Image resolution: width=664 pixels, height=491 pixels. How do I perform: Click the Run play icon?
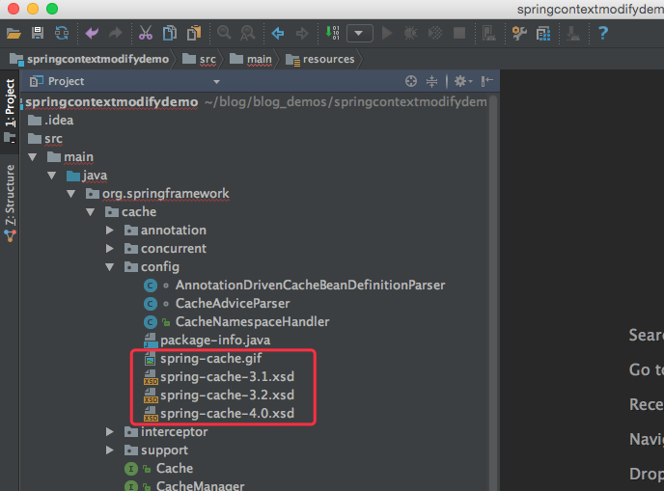coord(387,33)
